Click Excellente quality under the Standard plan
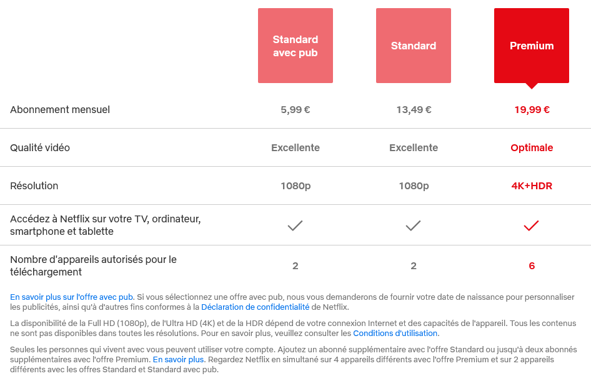The image size is (591, 381). coord(413,148)
